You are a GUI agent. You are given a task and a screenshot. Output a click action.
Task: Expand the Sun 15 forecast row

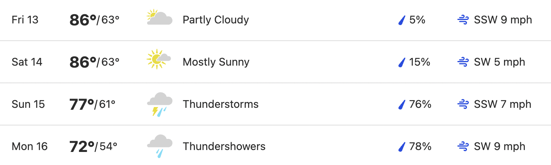(275, 104)
